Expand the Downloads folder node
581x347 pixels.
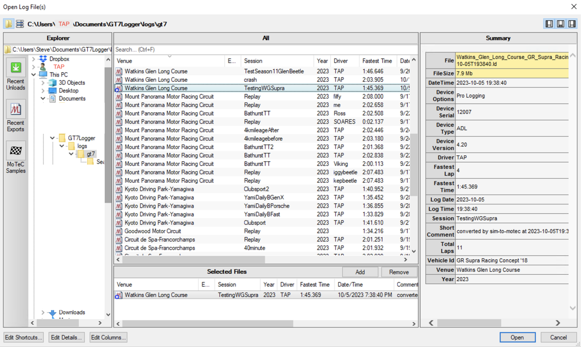(43, 312)
